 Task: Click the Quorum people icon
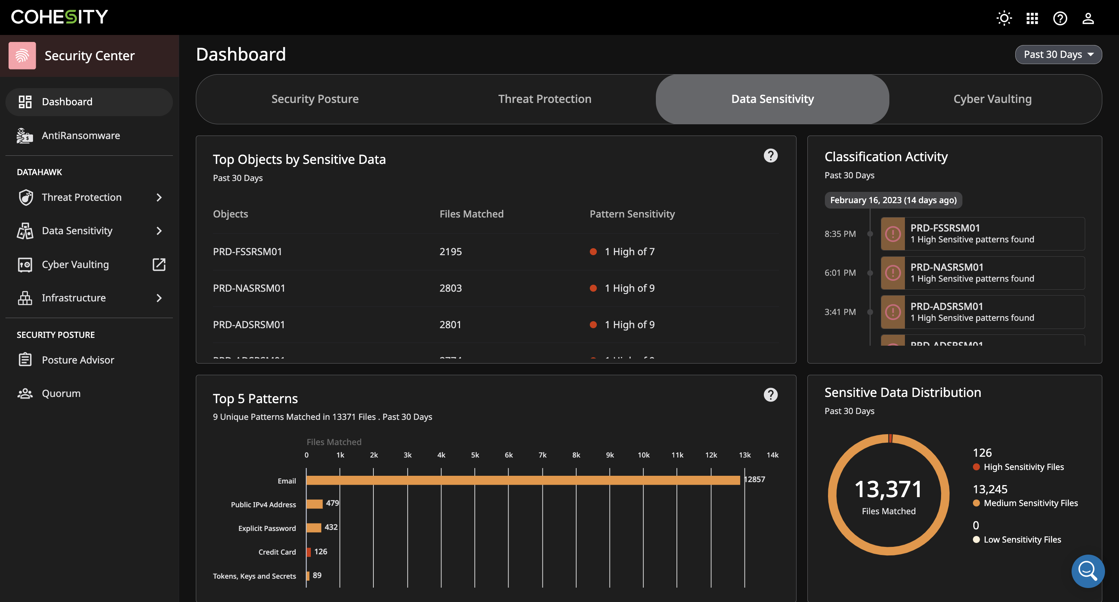[25, 393]
